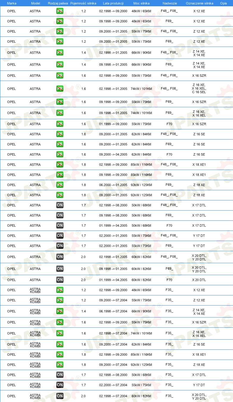
Task: Click the Model column header
Action: [x=35, y=3]
